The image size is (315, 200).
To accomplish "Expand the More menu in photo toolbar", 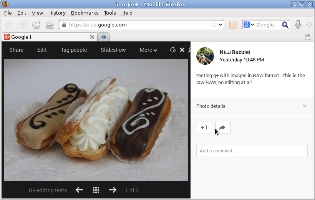I will tap(148, 50).
